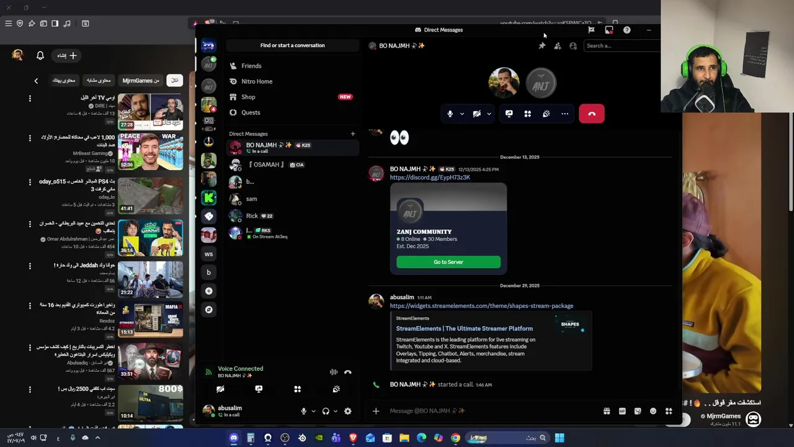The height and width of the screenshot is (447, 794).
Task: Open MrBeast PEACE WAR video thumbnail
Action: [150, 151]
